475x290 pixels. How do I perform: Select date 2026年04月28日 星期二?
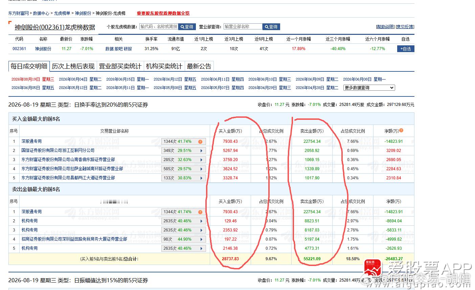pyautogui.click(x=317, y=88)
